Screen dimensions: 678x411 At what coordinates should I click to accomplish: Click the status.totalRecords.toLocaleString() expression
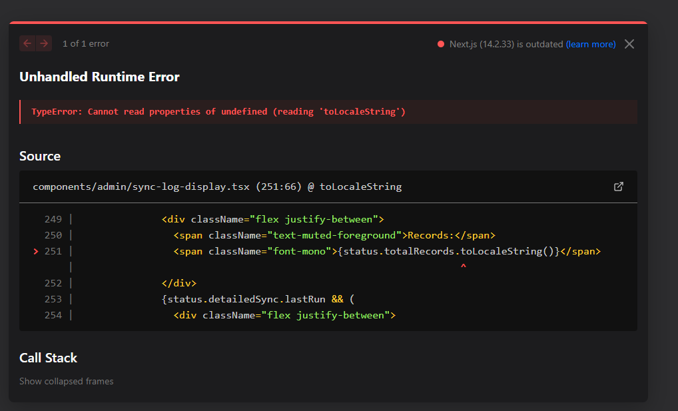click(x=449, y=251)
